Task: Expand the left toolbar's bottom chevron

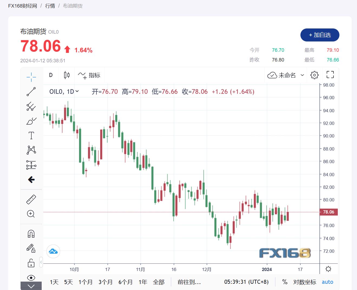Action: pos(31,286)
